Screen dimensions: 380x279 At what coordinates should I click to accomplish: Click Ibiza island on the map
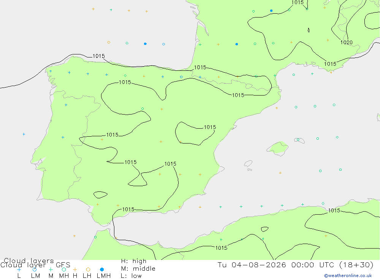pyautogui.click(x=248, y=164)
